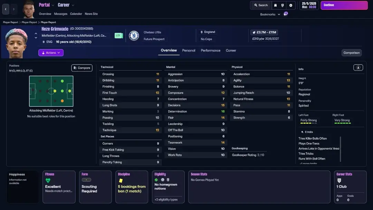Image resolution: width=373 pixels, height=210 pixels.
Task: Open manager profile portrait at top
Action: point(29,9)
